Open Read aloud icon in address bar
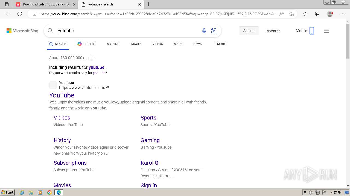Image resolution: width=350 pixels, height=196 pixels. (281, 14)
